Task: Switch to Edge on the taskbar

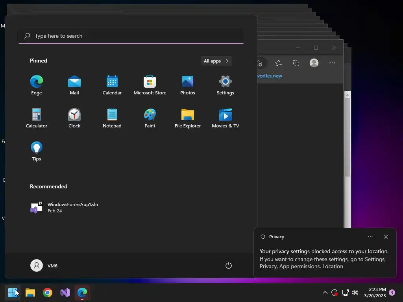Action: point(82,293)
